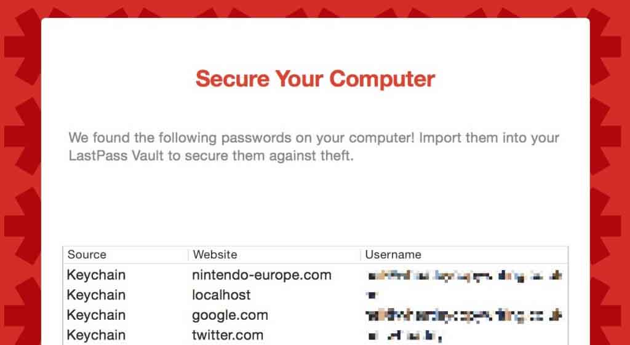Viewport: 630px width, 345px height.
Task: Select the localhost website entry
Action: pyautogui.click(x=221, y=295)
